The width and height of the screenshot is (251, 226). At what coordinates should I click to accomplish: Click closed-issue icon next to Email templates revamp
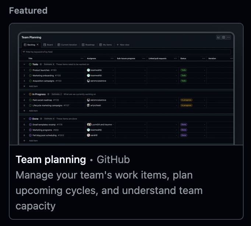(x=30, y=124)
